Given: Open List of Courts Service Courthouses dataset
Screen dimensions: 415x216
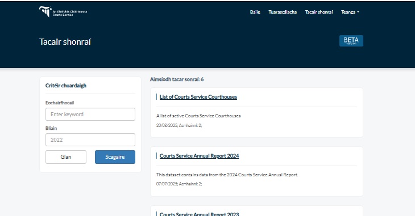Looking at the screenshot, I should click(x=198, y=97).
